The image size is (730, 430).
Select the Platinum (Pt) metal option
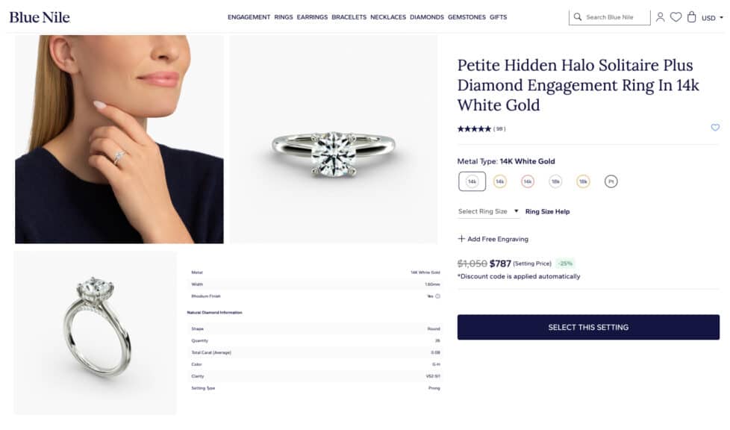point(611,181)
